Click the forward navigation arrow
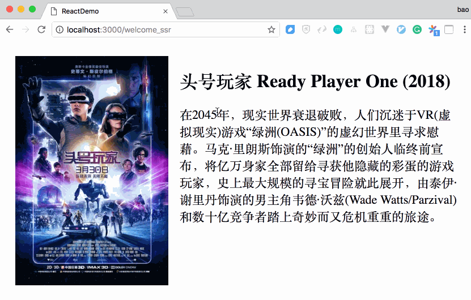 pos(26,29)
